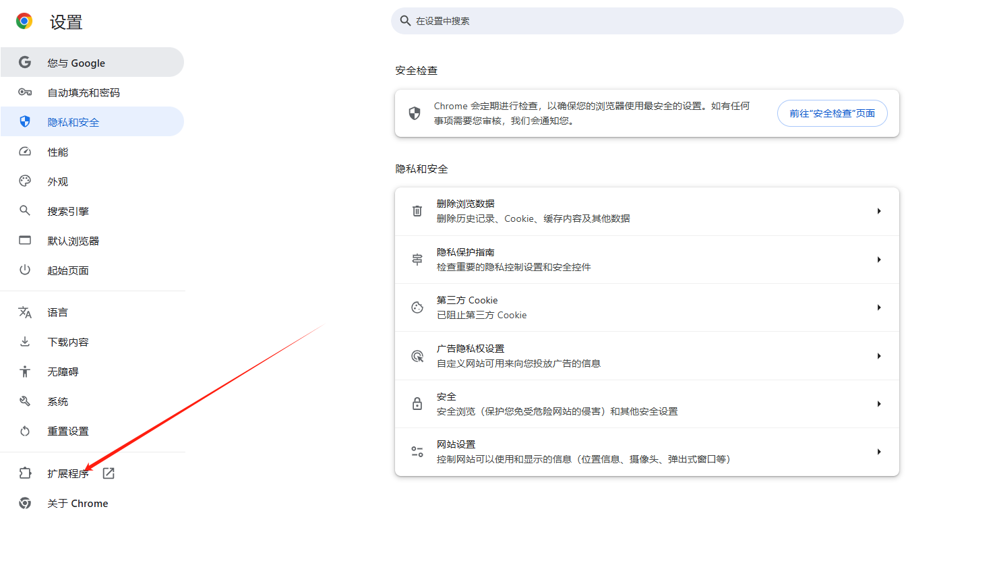
Task: Select 隐私和安全 in the sidebar
Action: pyautogui.click(x=92, y=121)
